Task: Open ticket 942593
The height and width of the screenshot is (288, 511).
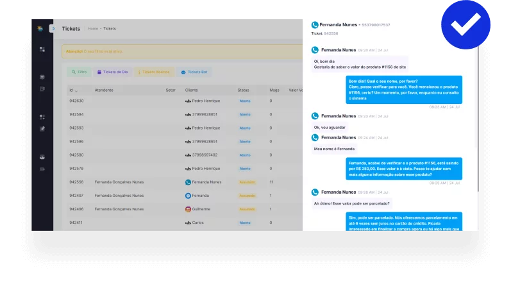Action: [x=76, y=128]
